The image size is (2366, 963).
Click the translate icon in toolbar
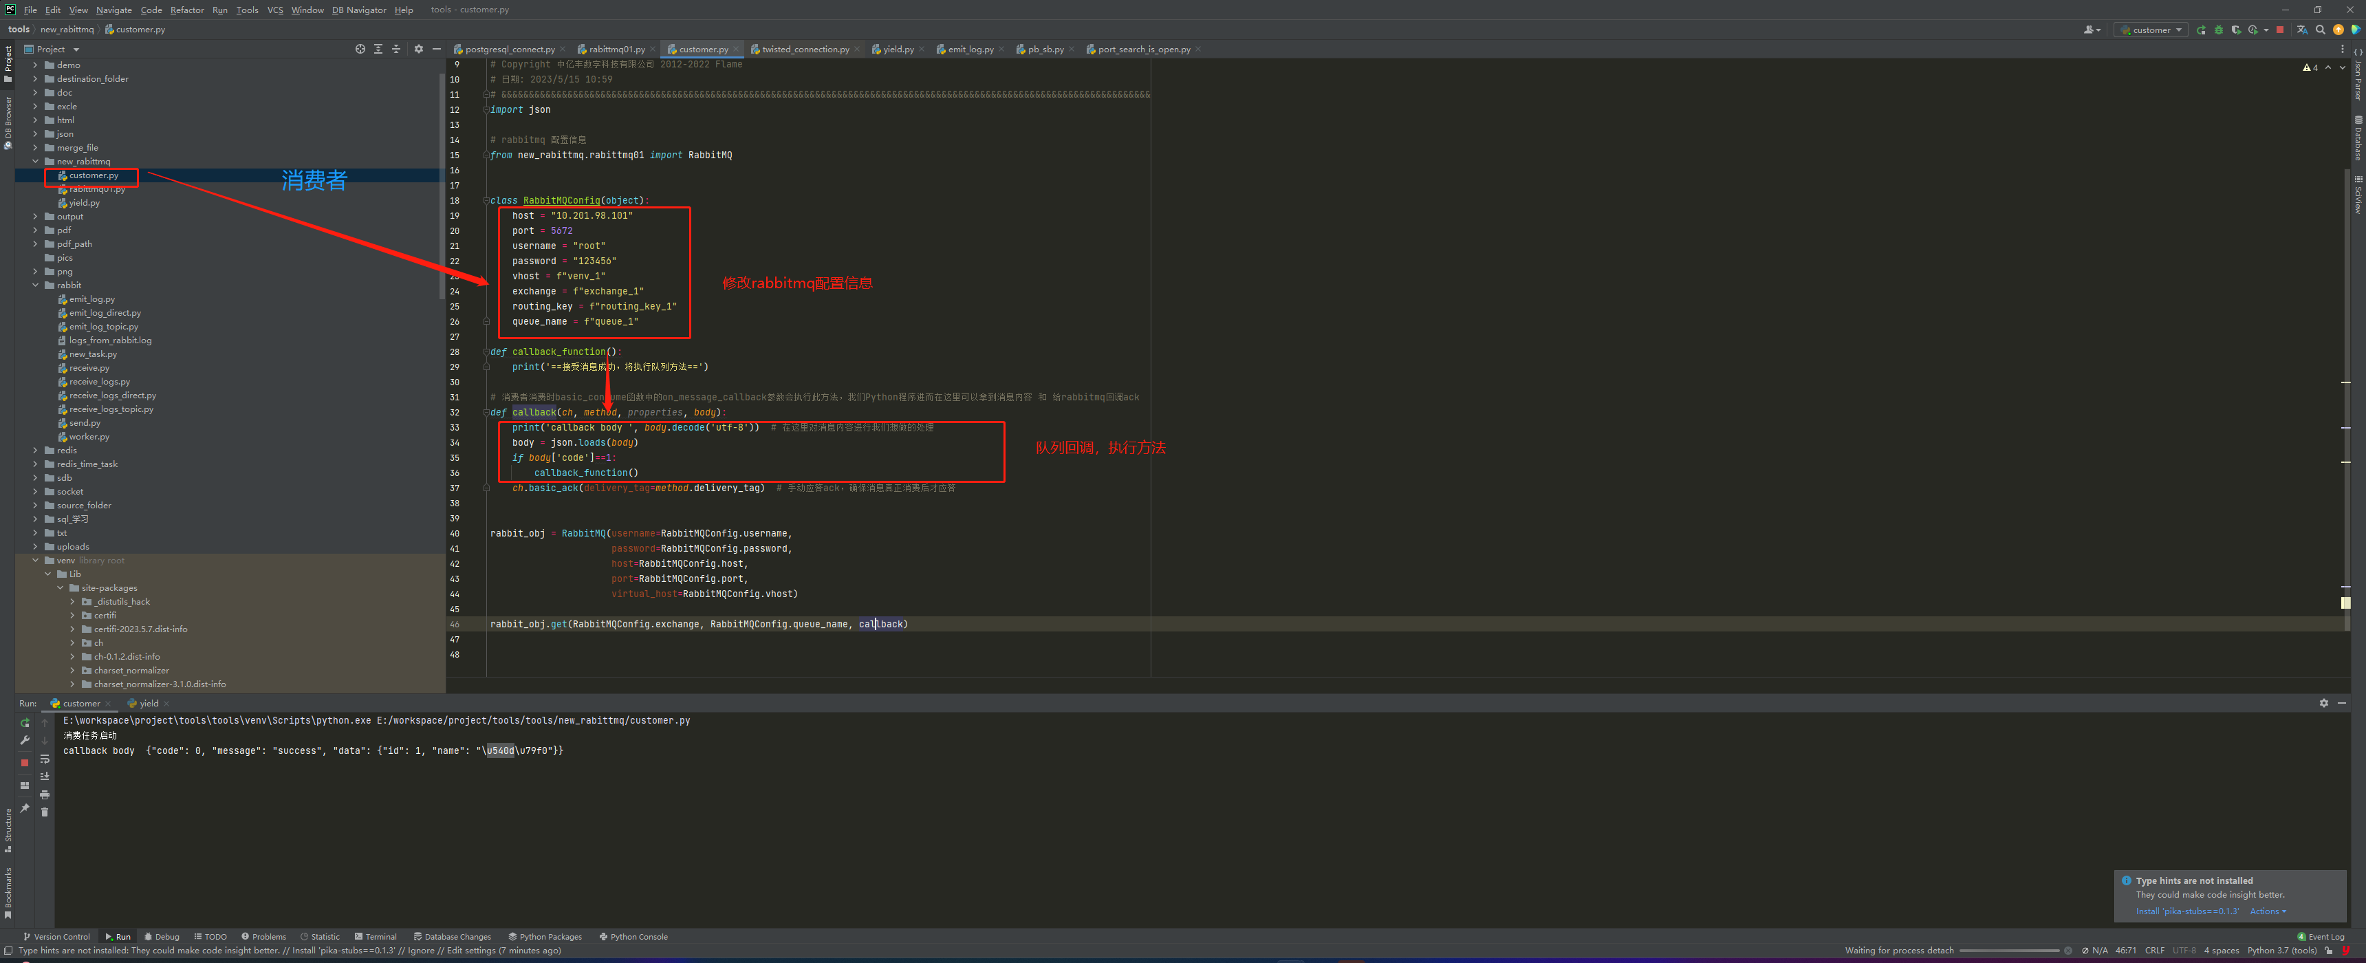click(2303, 30)
